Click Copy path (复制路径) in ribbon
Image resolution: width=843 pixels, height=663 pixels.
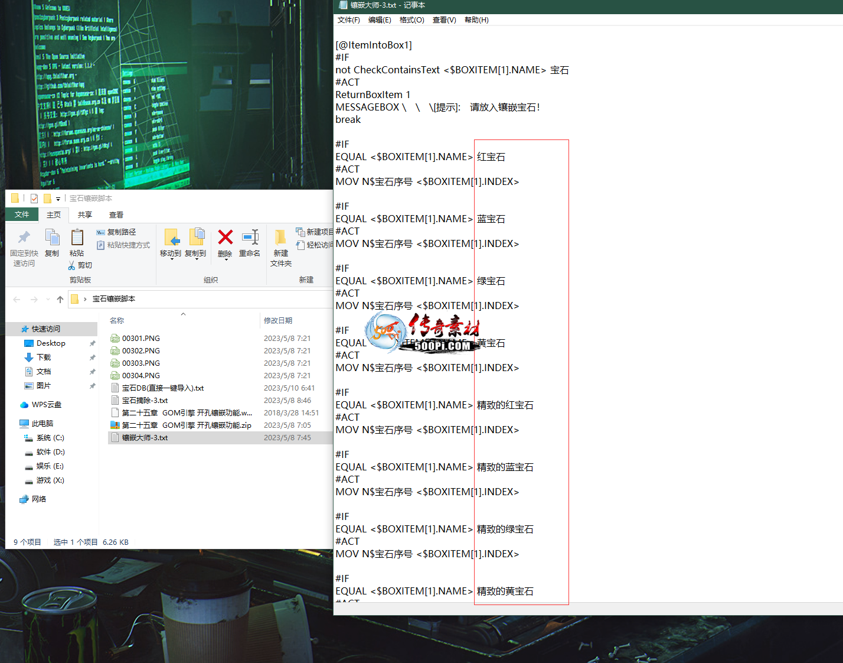116,232
